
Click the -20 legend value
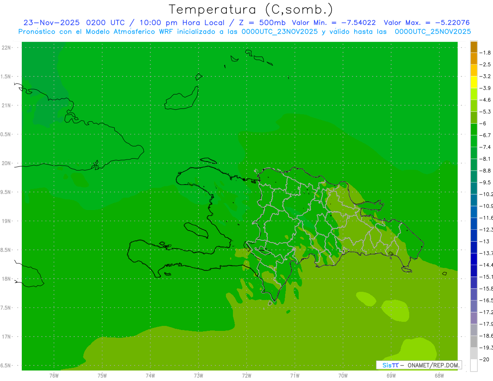[x=484, y=359]
